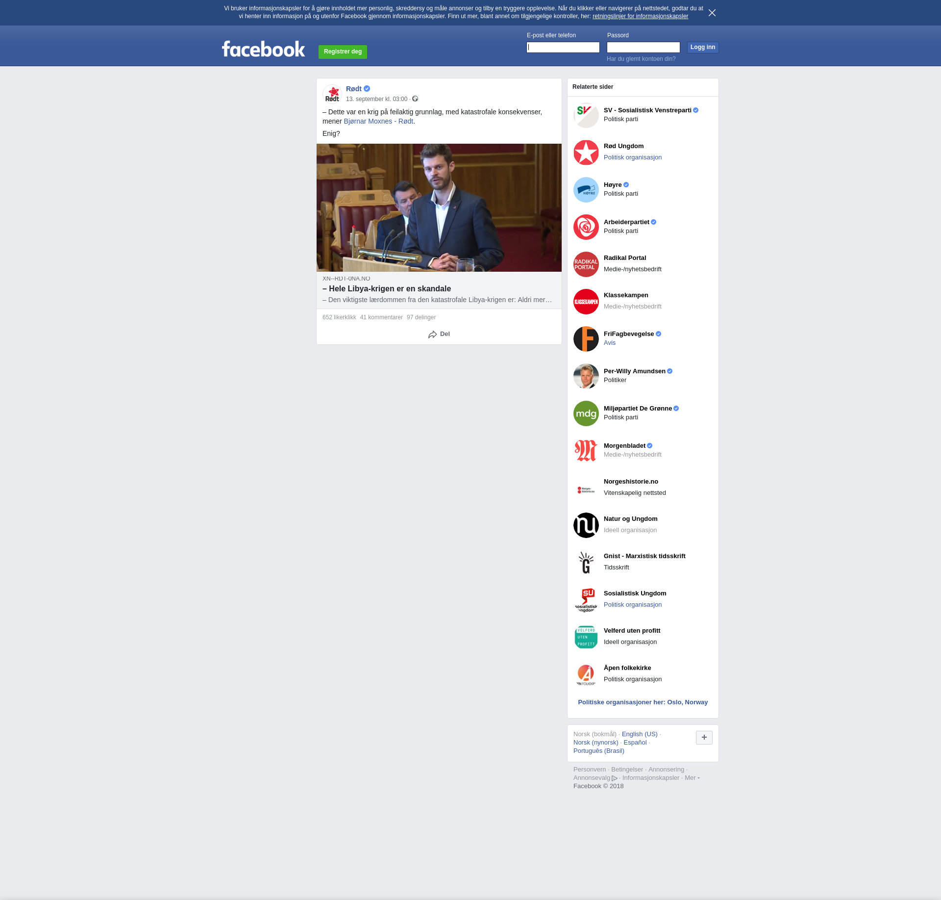Screen dimensions: 941x900
Task: Open the Annonsering footer link
Action: 666,770
